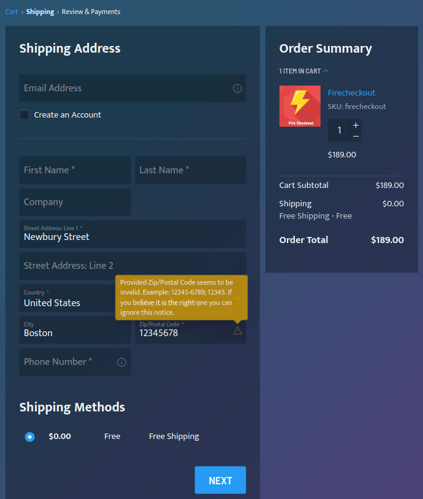Click the SKU: firecheckout text
423x499 pixels.
point(357,107)
